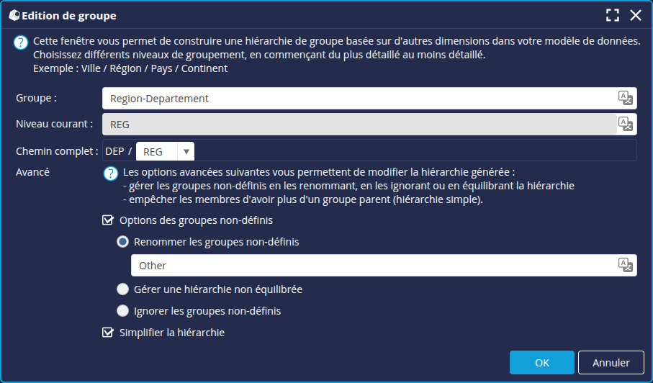
Task: Click the DEP level in Chemin complet
Action: (x=114, y=151)
